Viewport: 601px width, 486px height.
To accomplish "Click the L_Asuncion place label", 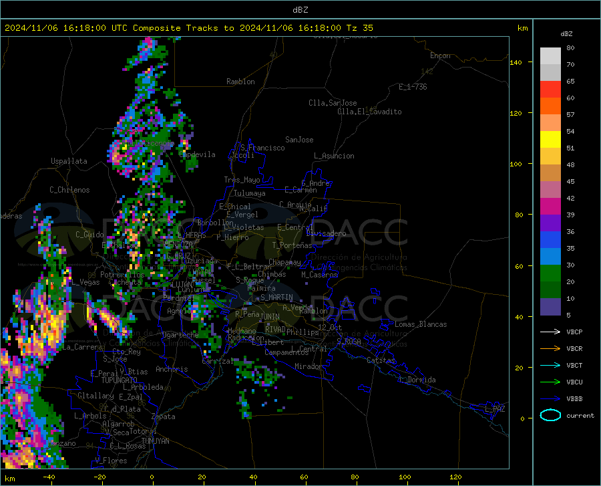I will coord(334,156).
